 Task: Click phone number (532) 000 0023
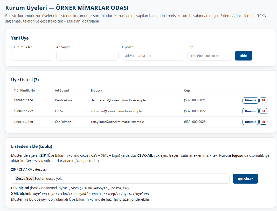tap(195, 122)
